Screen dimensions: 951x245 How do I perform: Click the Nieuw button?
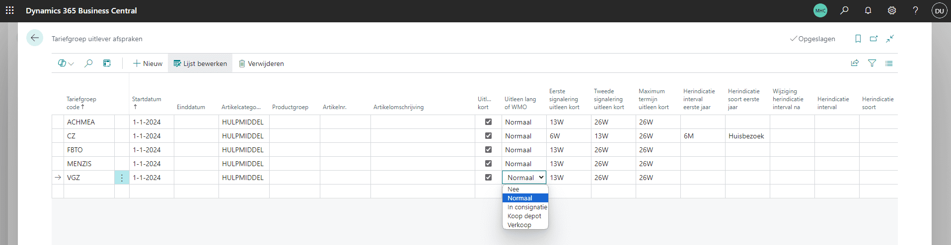click(x=148, y=63)
